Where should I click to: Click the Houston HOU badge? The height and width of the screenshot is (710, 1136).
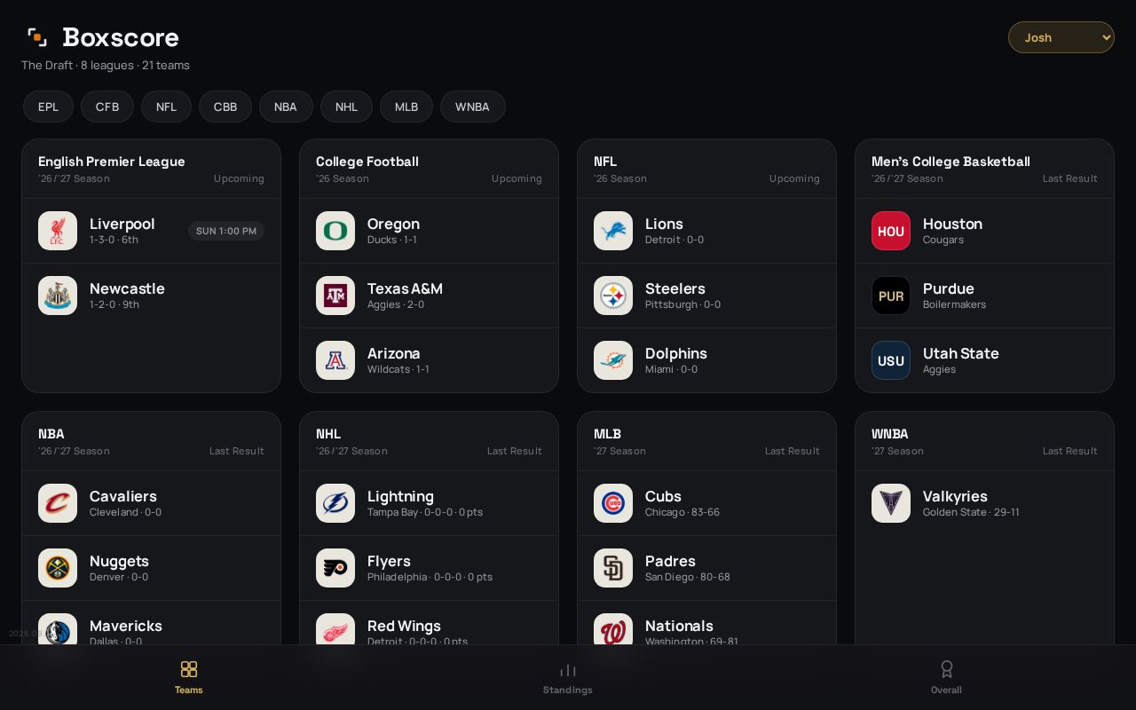pos(891,231)
